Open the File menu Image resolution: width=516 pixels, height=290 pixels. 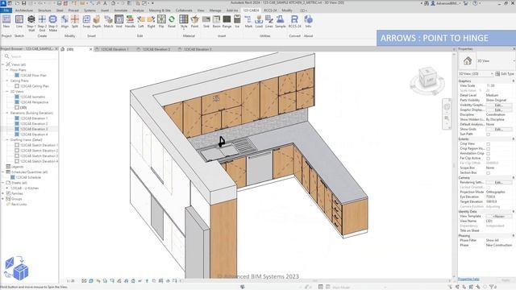pyautogui.click(x=6, y=10)
